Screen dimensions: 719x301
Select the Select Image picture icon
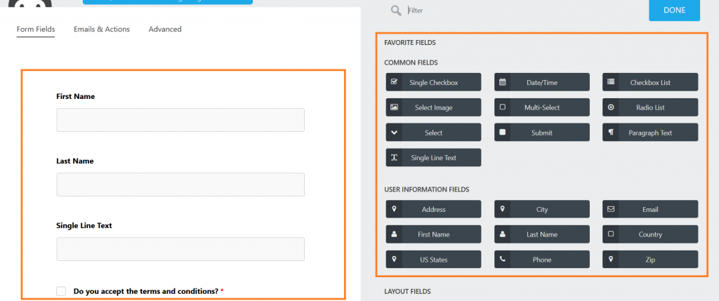[394, 107]
